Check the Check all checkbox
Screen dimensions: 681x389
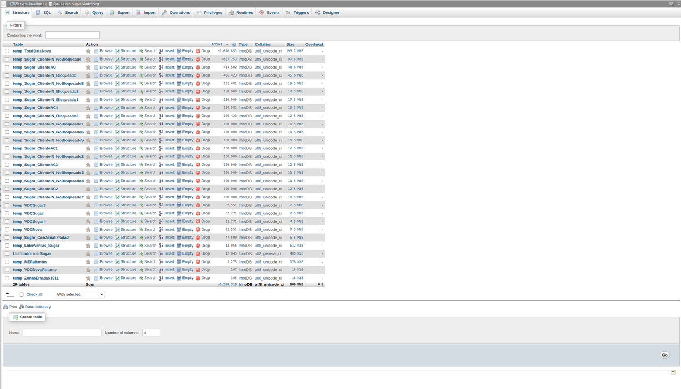[x=21, y=294]
